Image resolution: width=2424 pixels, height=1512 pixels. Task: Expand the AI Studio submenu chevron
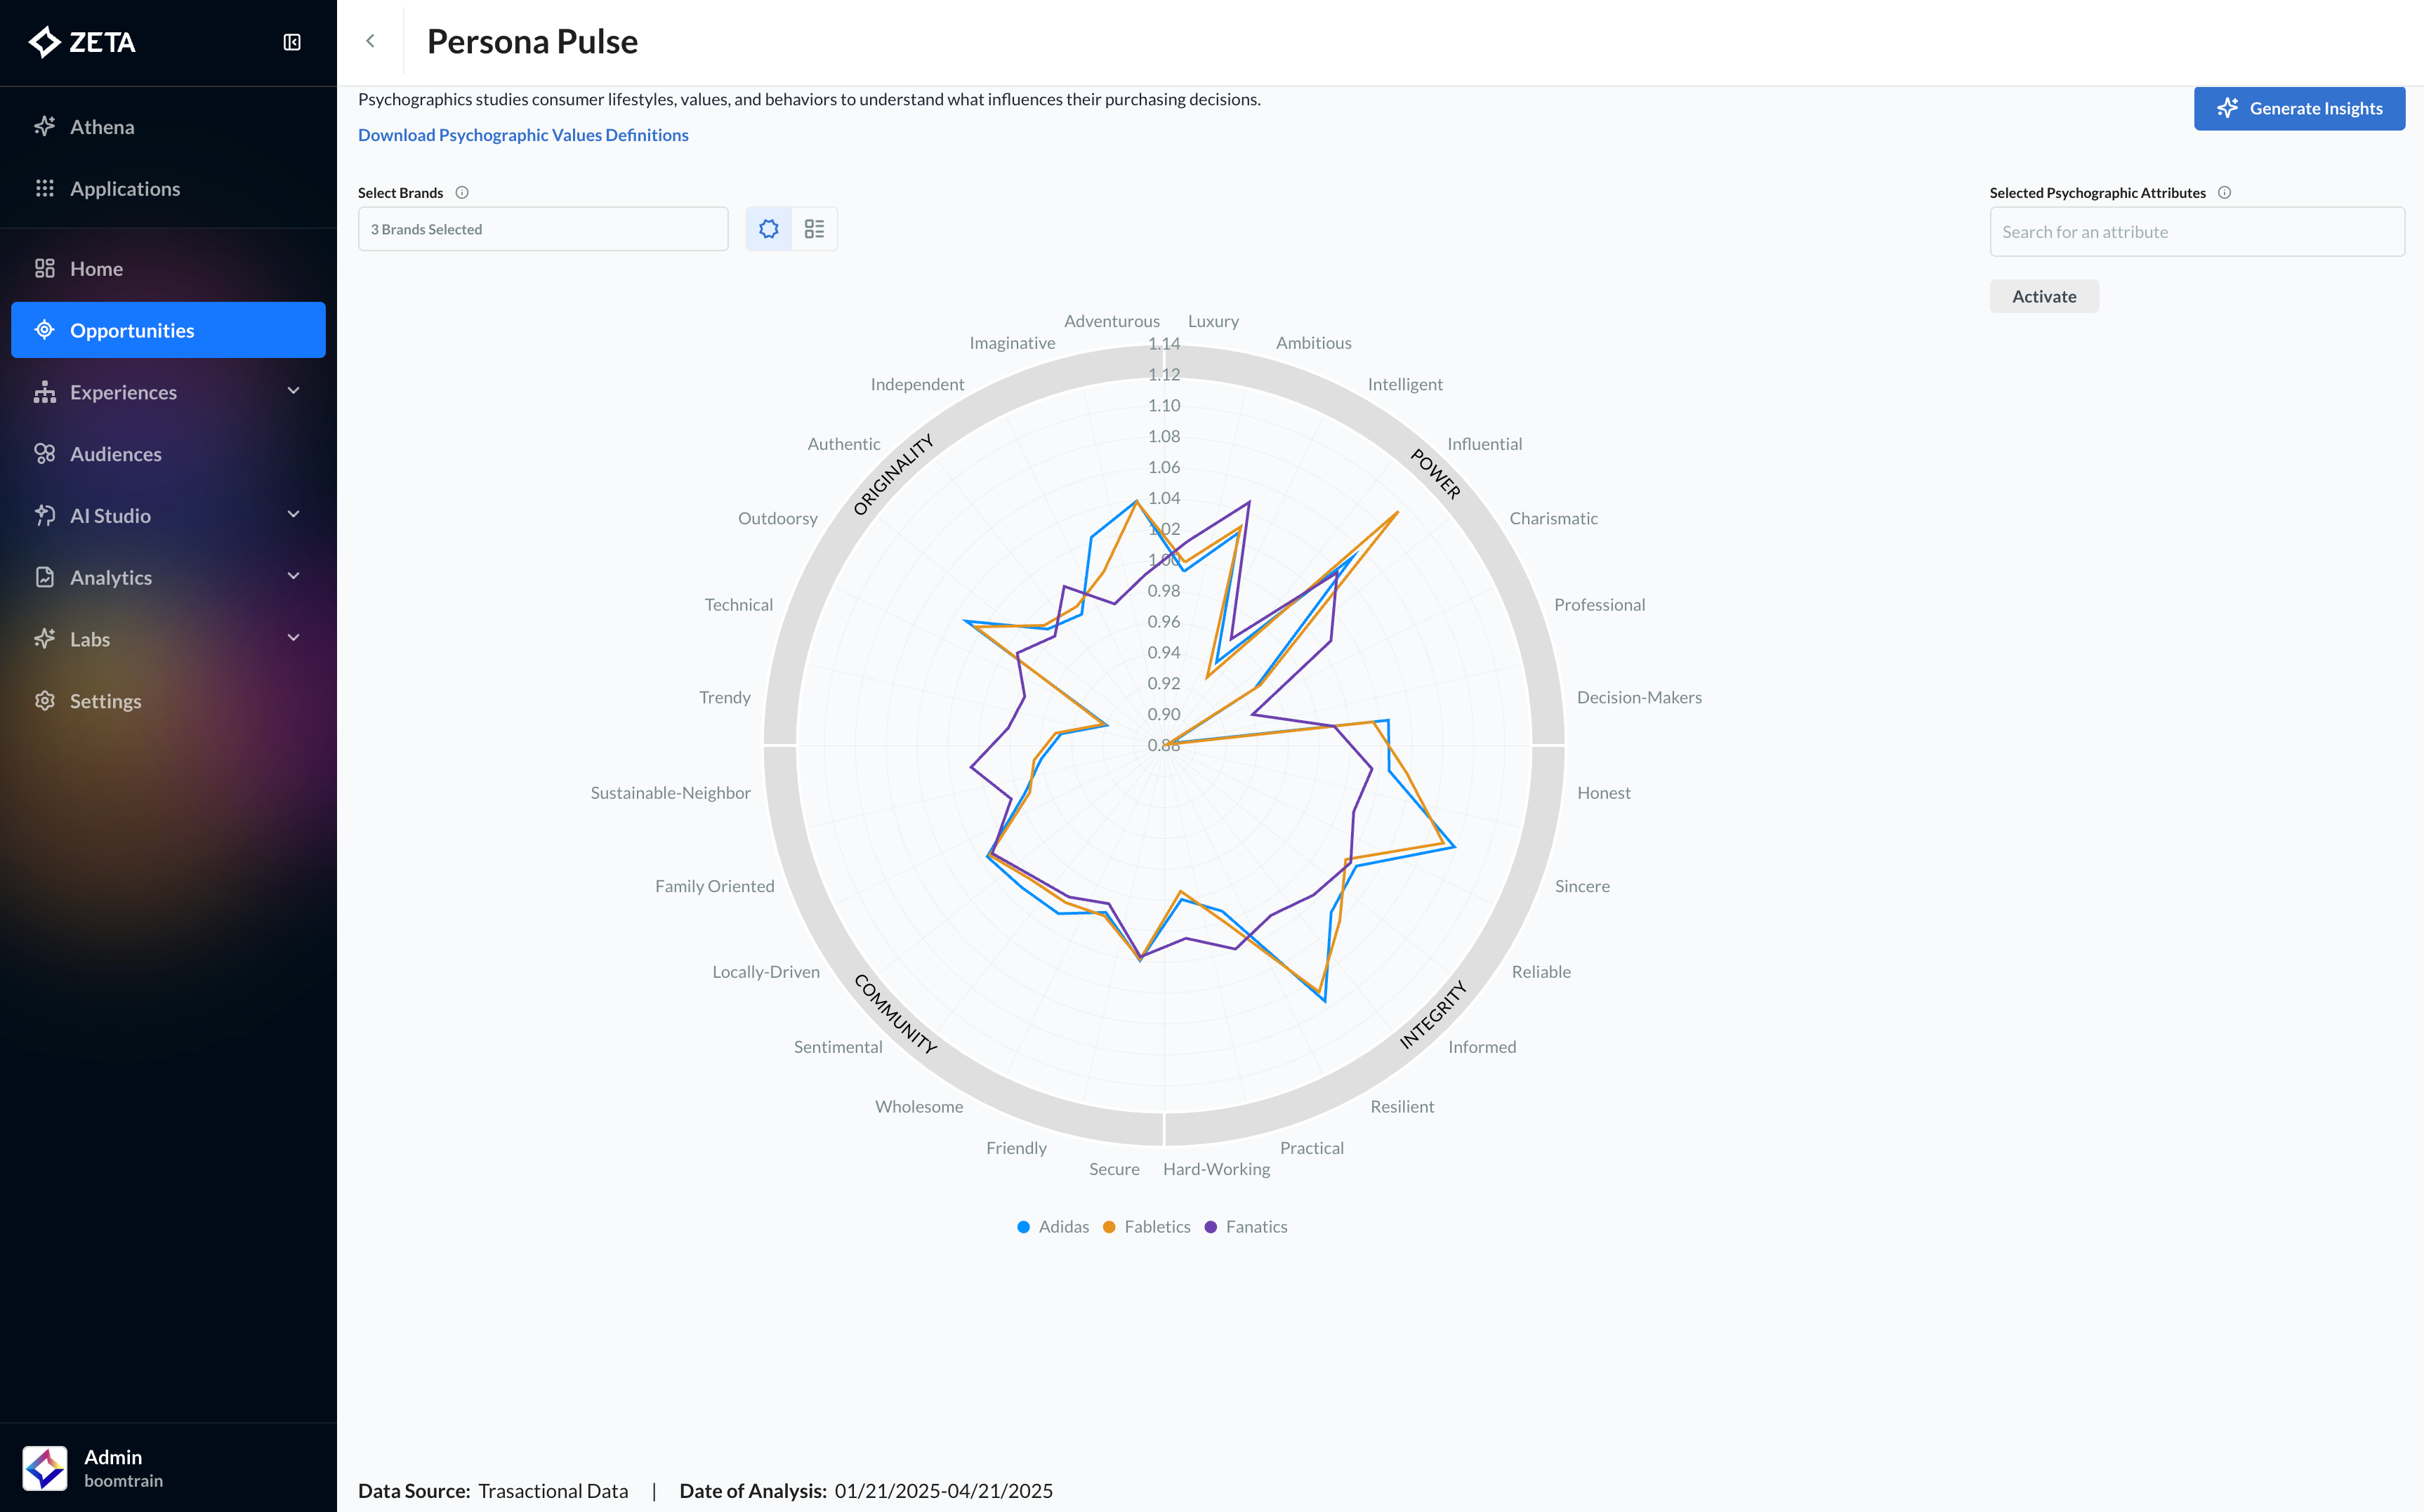click(x=293, y=515)
